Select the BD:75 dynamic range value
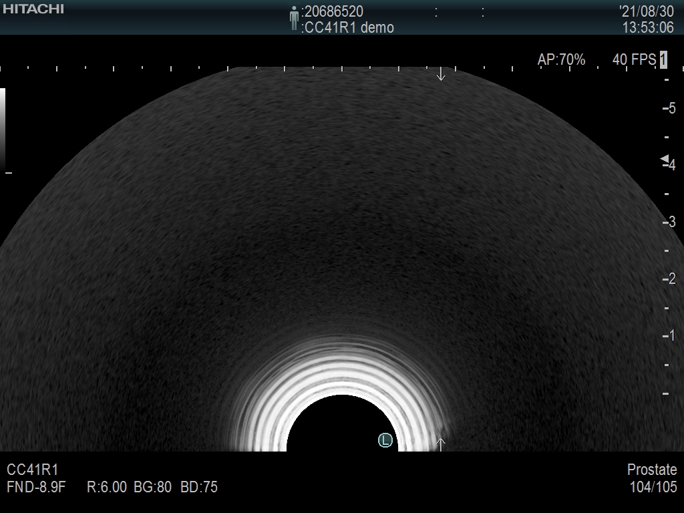Viewport: 684px width, 513px height. pyautogui.click(x=199, y=487)
